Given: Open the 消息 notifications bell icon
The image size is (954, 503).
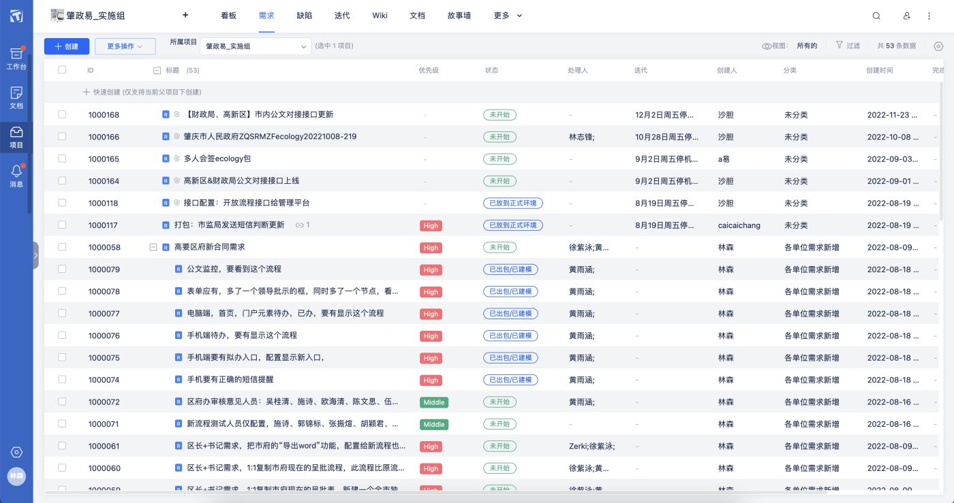Looking at the screenshot, I should click(x=16, y=175).
